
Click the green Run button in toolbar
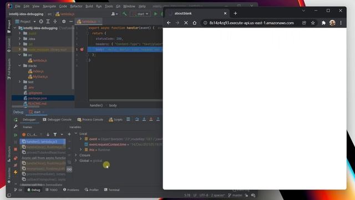click(155, 14)
